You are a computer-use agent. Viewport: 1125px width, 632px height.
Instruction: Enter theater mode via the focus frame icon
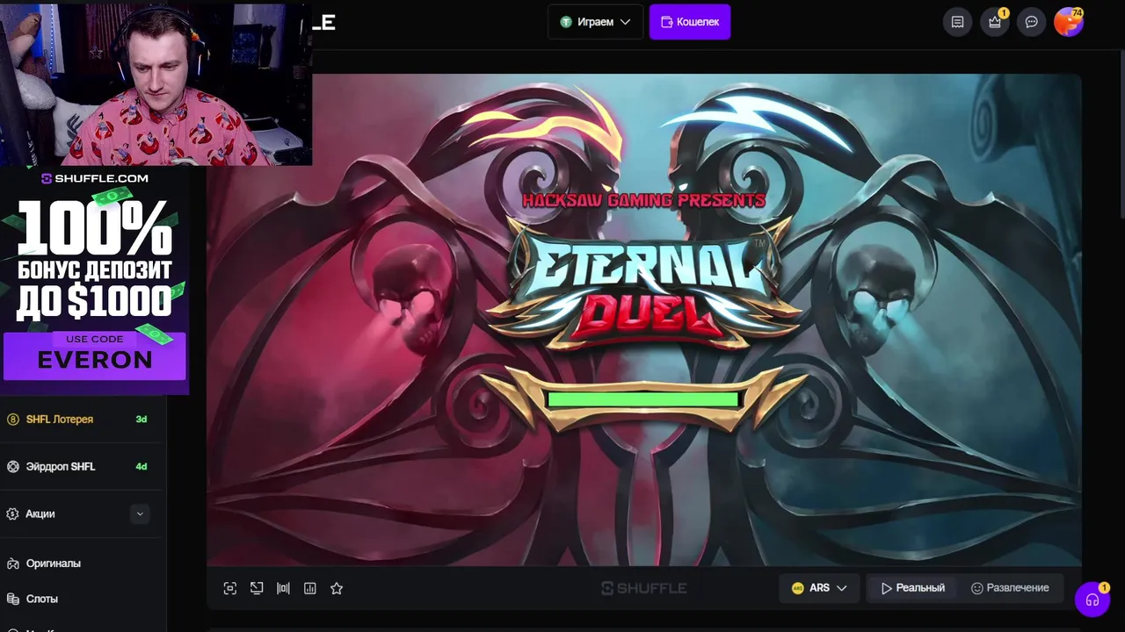point(230,588)
